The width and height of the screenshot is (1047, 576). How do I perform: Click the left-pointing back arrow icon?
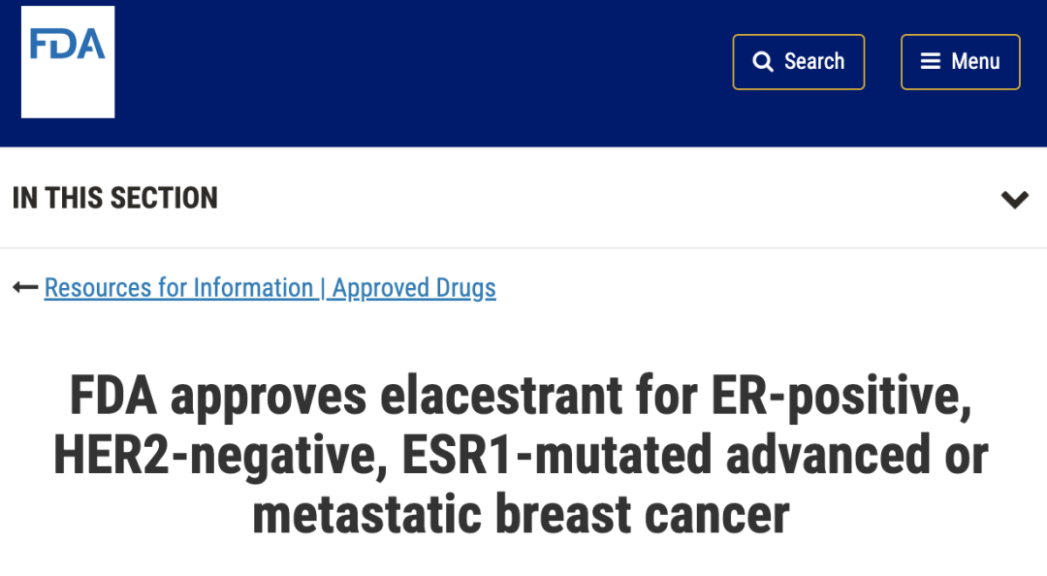[x=25, y=288]
